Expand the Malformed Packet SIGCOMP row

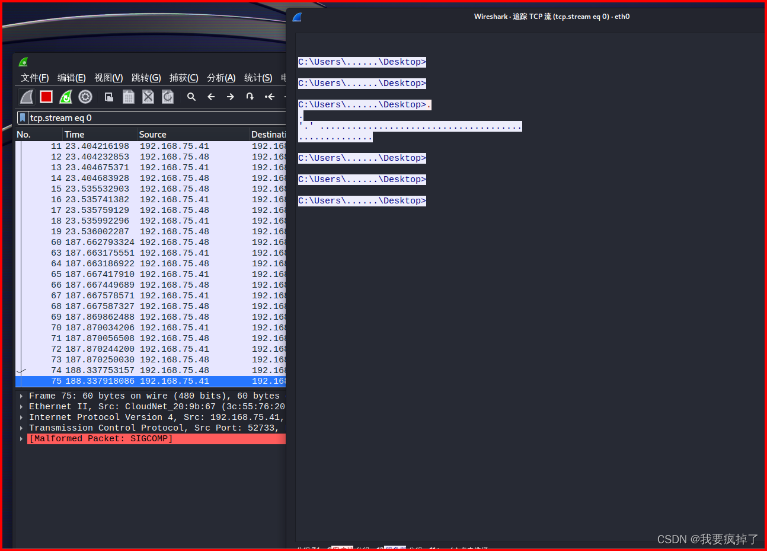[21, 438]
